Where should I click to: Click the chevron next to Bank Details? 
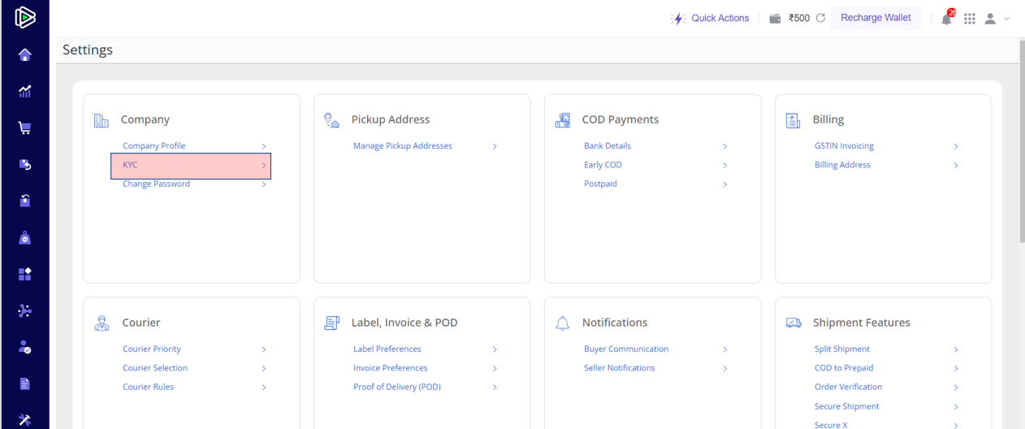[725, 146]
